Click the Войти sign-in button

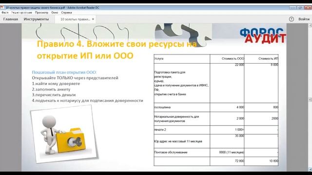point(304,19)
